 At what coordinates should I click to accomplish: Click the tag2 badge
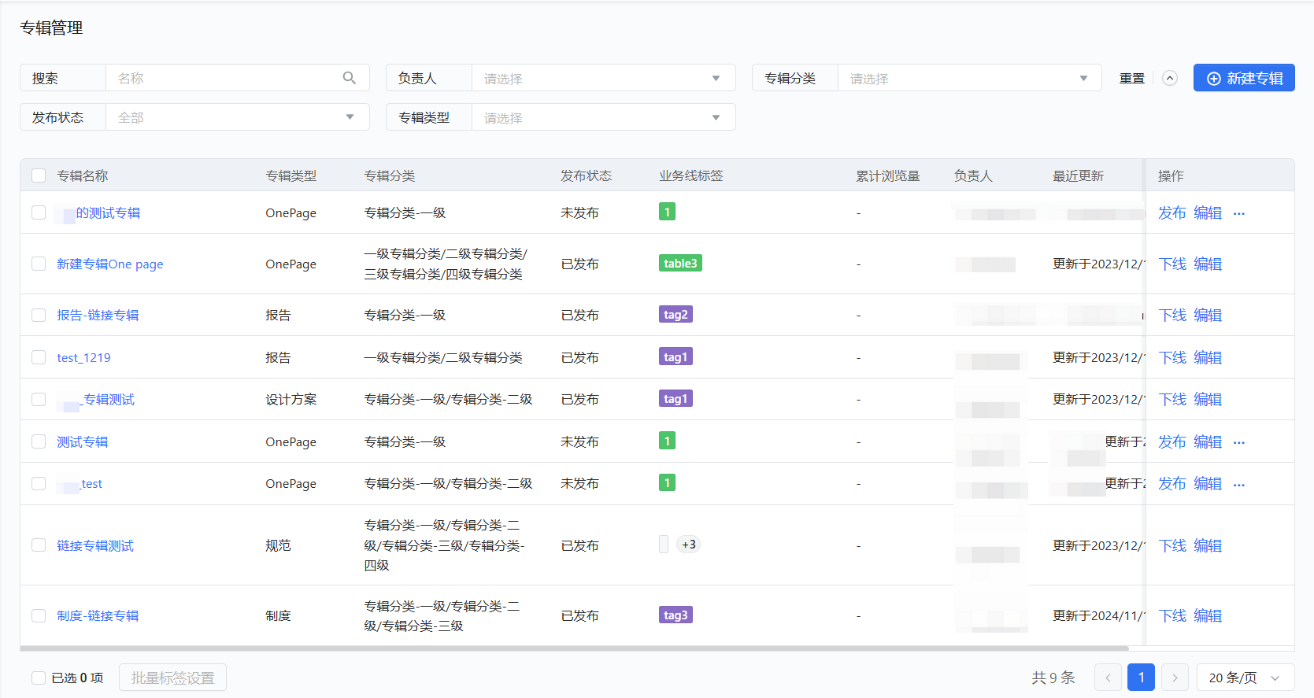[676, 315]
